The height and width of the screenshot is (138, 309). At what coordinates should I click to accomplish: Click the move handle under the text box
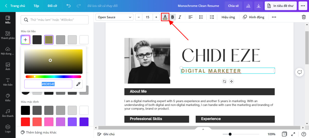tap(231, 81)
